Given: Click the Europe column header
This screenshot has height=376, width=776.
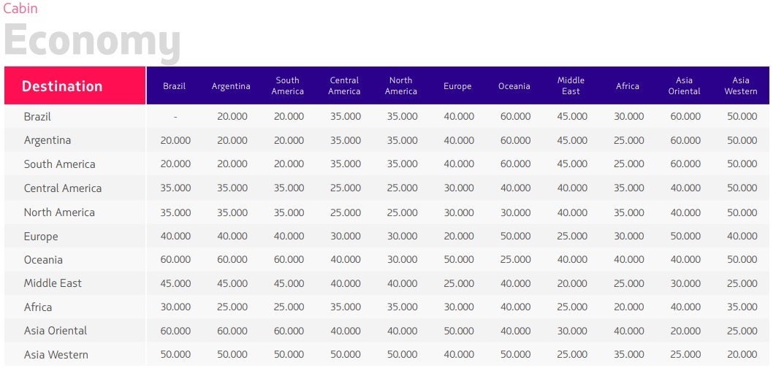Looking at the screenshot, I should (457, 86).
